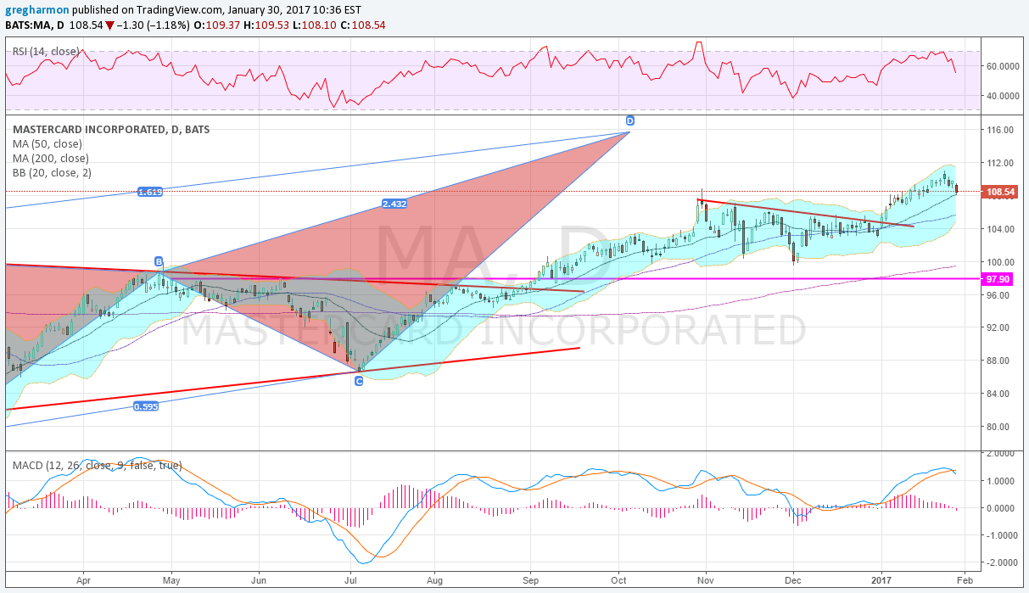Click the 104.00 price axis label

point(1001,229)
